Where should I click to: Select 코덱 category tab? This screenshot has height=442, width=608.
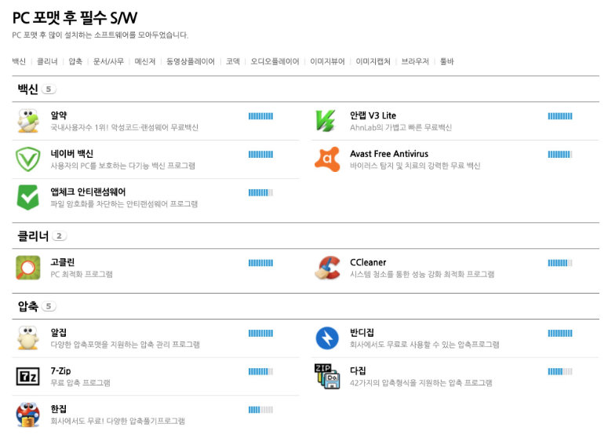coord(233,61)
